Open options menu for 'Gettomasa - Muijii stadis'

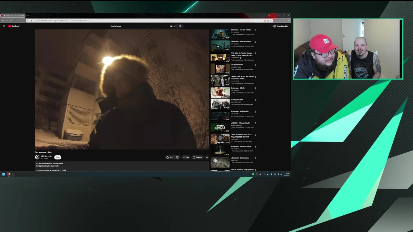point(256,111)
